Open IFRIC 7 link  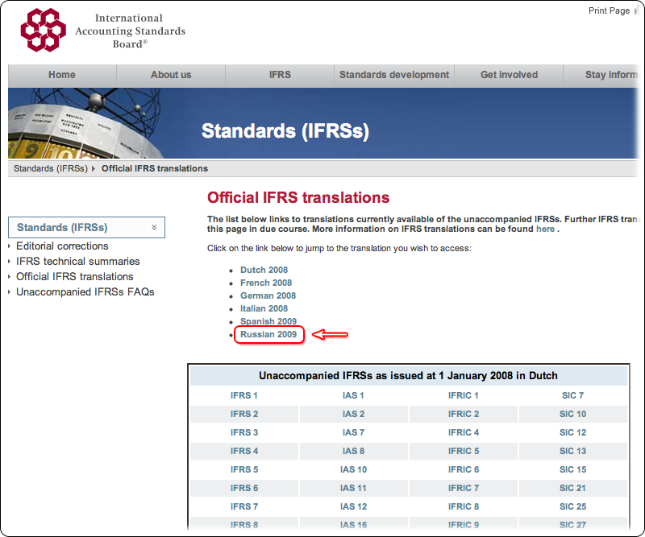point(463,488)
